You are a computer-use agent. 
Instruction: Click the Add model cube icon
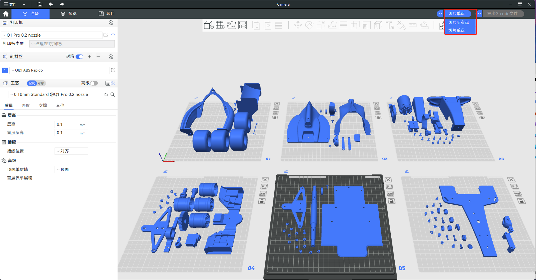tap(209, 25)
